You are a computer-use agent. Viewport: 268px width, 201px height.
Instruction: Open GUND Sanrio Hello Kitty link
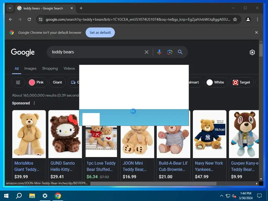click(63, 166)
